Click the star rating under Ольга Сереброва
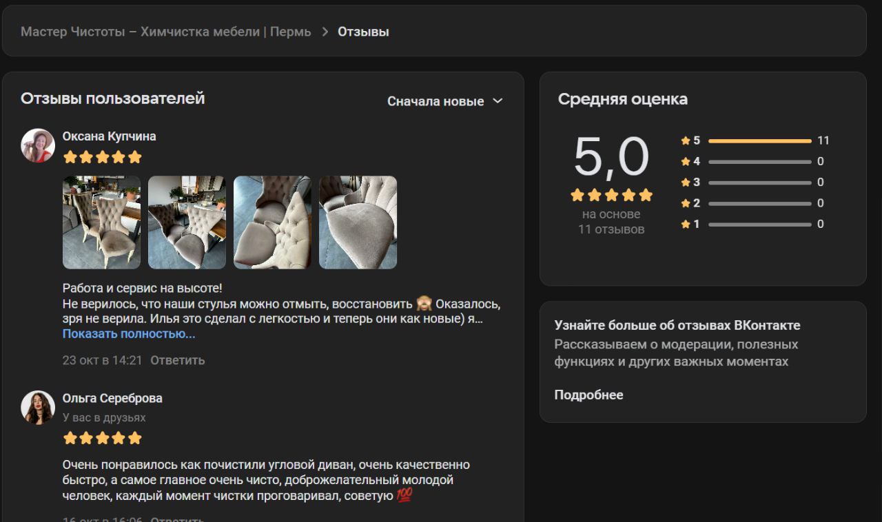Image resolution: width=882 pixels, height=522 pixels. click(x=102, y=438)
